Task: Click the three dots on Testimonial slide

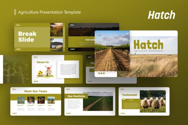Action: [x=123, y=113]
